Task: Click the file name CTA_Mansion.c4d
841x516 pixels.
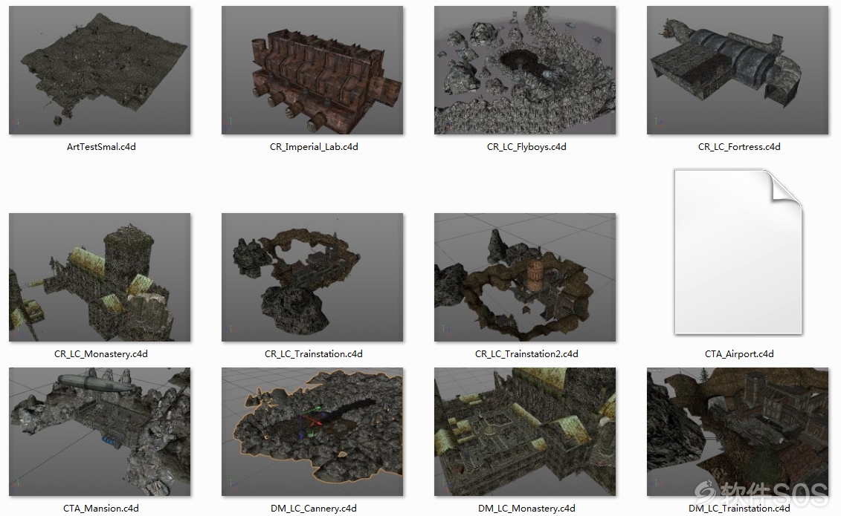Action: point(101,508)
